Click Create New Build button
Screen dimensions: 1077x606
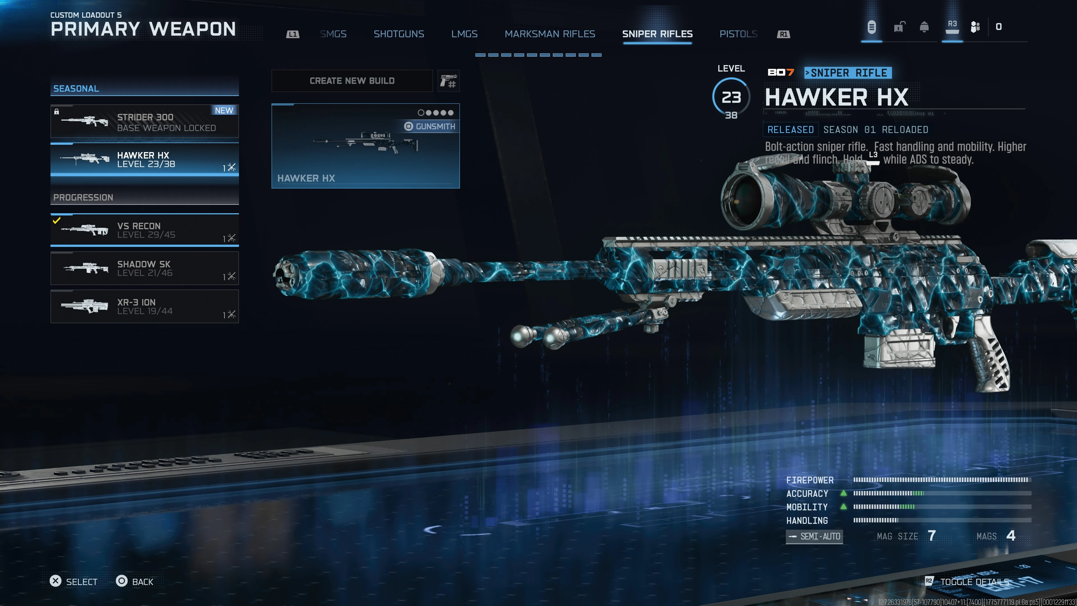[352, 81]
